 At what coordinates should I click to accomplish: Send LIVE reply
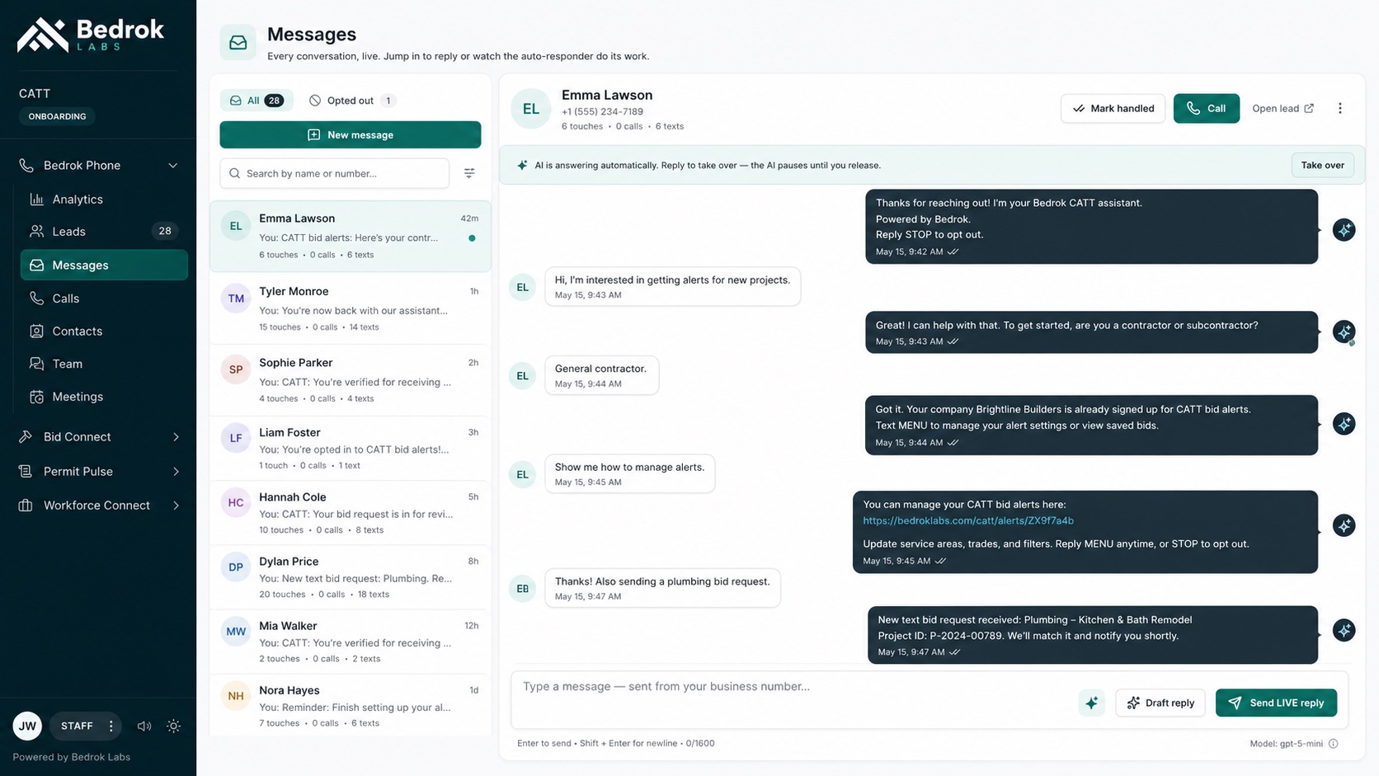pyautogui.click(x=1276, y=703)
